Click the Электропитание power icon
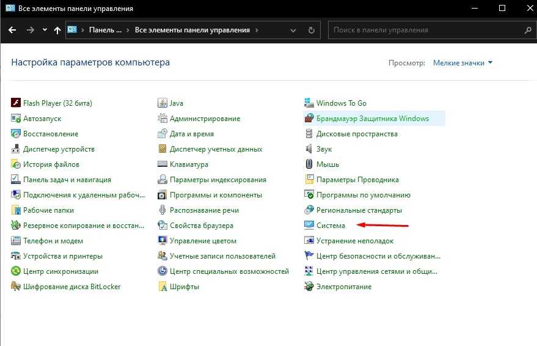The image size is (537, 346). click(309, 287)
